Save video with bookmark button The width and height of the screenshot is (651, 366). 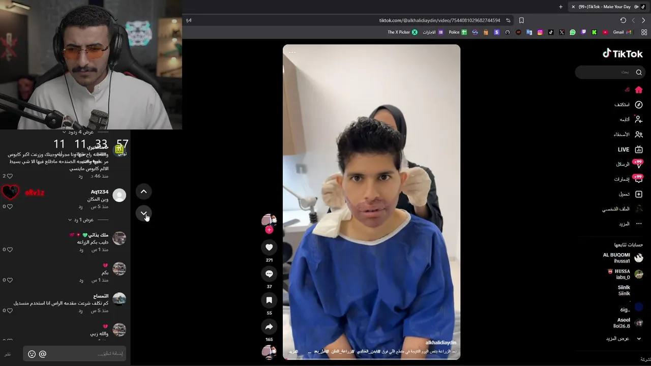point(269,300)
